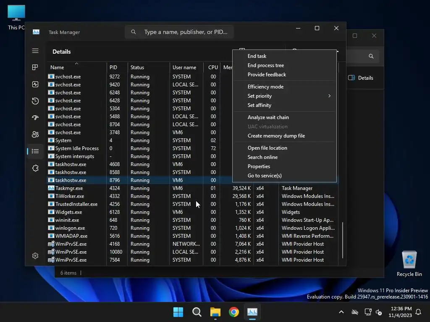This screenshot has height=322, width=430.
Task: Sort by Name column header
Action: 77,68
